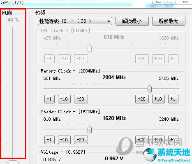
Task: Increase Shader Clock by 10
Action: click(158, 140)
